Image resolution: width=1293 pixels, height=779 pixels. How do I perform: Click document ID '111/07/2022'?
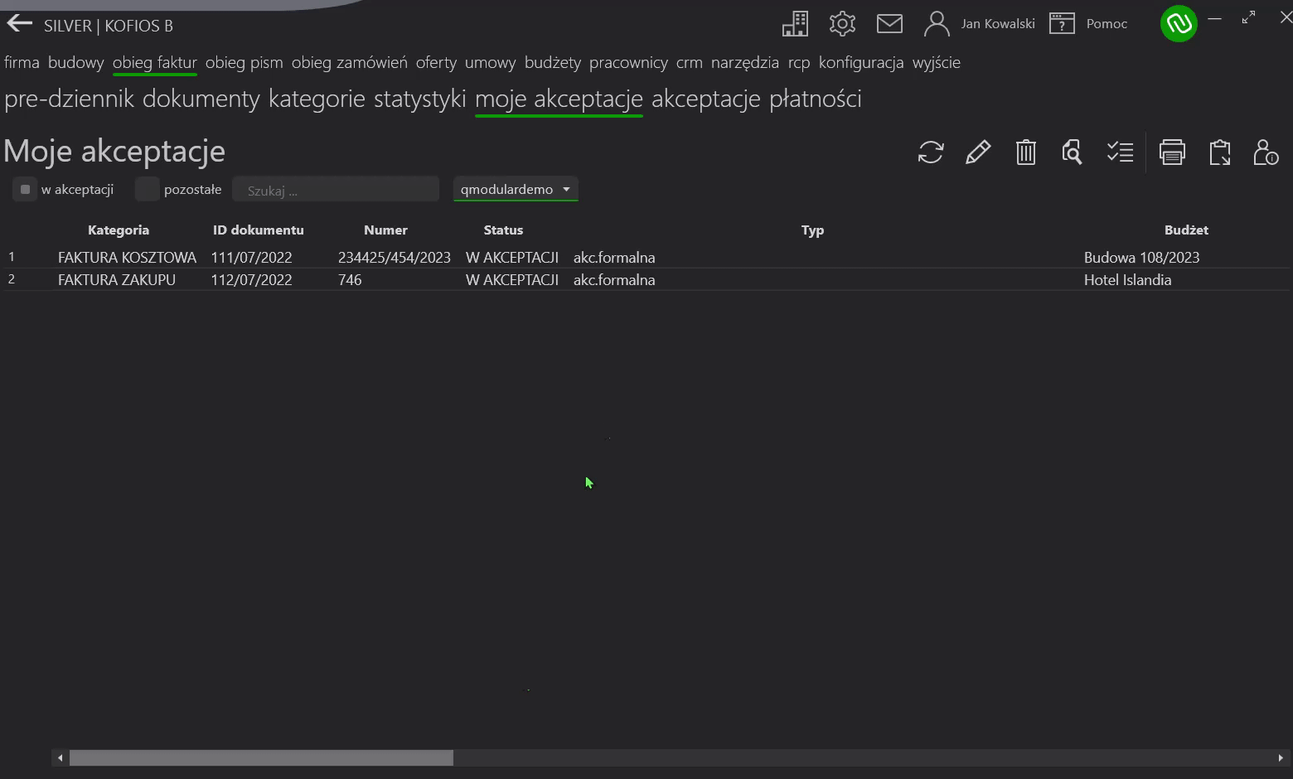click(251, 257)
